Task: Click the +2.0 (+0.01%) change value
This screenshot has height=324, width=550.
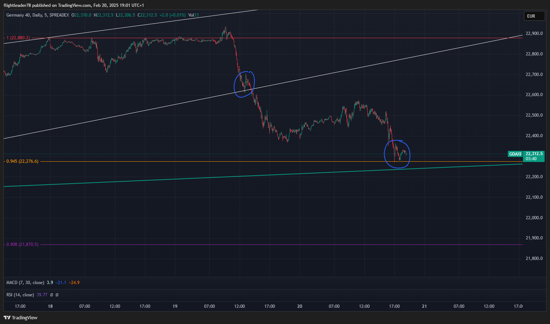Action: coord(173,15)
